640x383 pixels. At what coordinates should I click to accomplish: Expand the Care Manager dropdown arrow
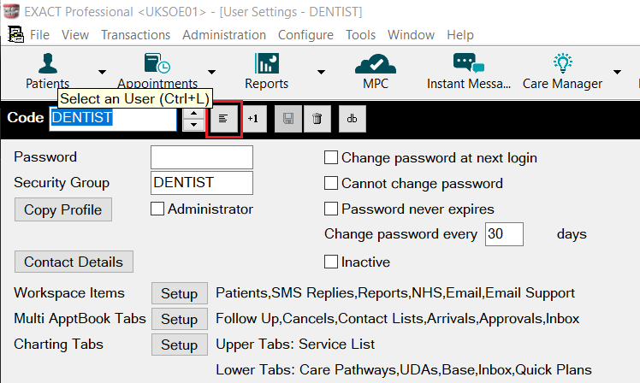[617, 72]
